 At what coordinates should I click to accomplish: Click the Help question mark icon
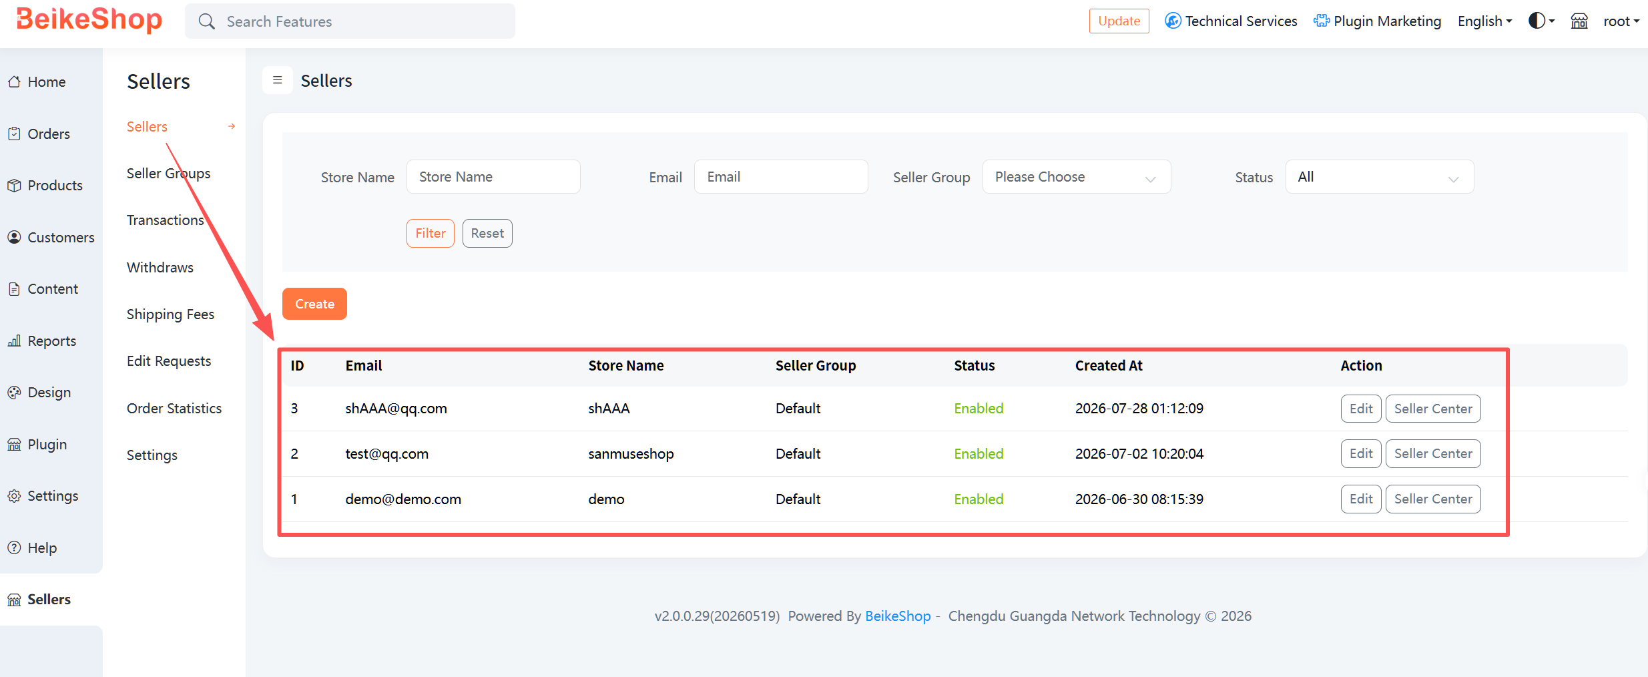point(14,547)
